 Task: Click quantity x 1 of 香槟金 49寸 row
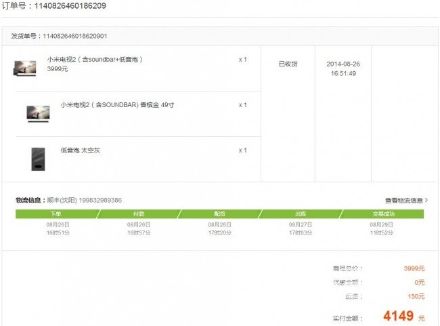point(243,105)
